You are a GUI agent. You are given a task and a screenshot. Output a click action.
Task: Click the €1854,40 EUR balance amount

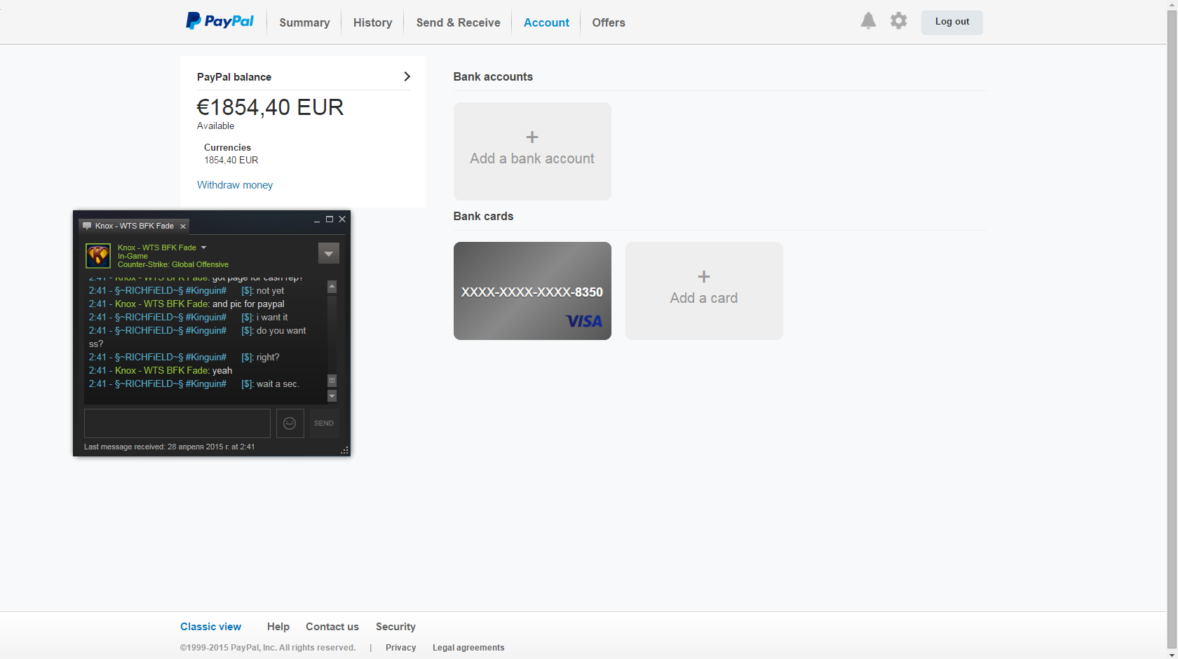click(x=270, y=107)
